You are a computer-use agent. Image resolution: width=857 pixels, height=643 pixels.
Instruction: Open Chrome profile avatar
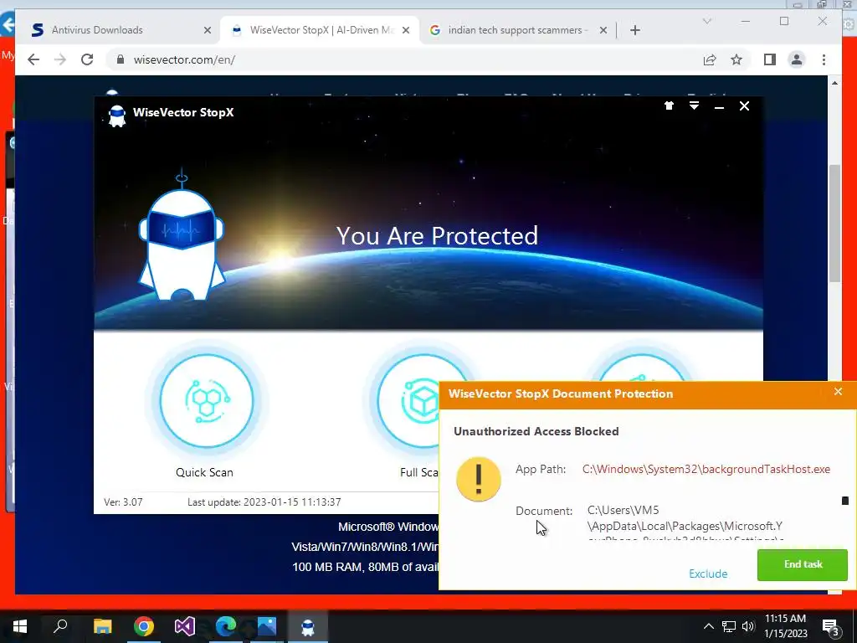[797, 59]
